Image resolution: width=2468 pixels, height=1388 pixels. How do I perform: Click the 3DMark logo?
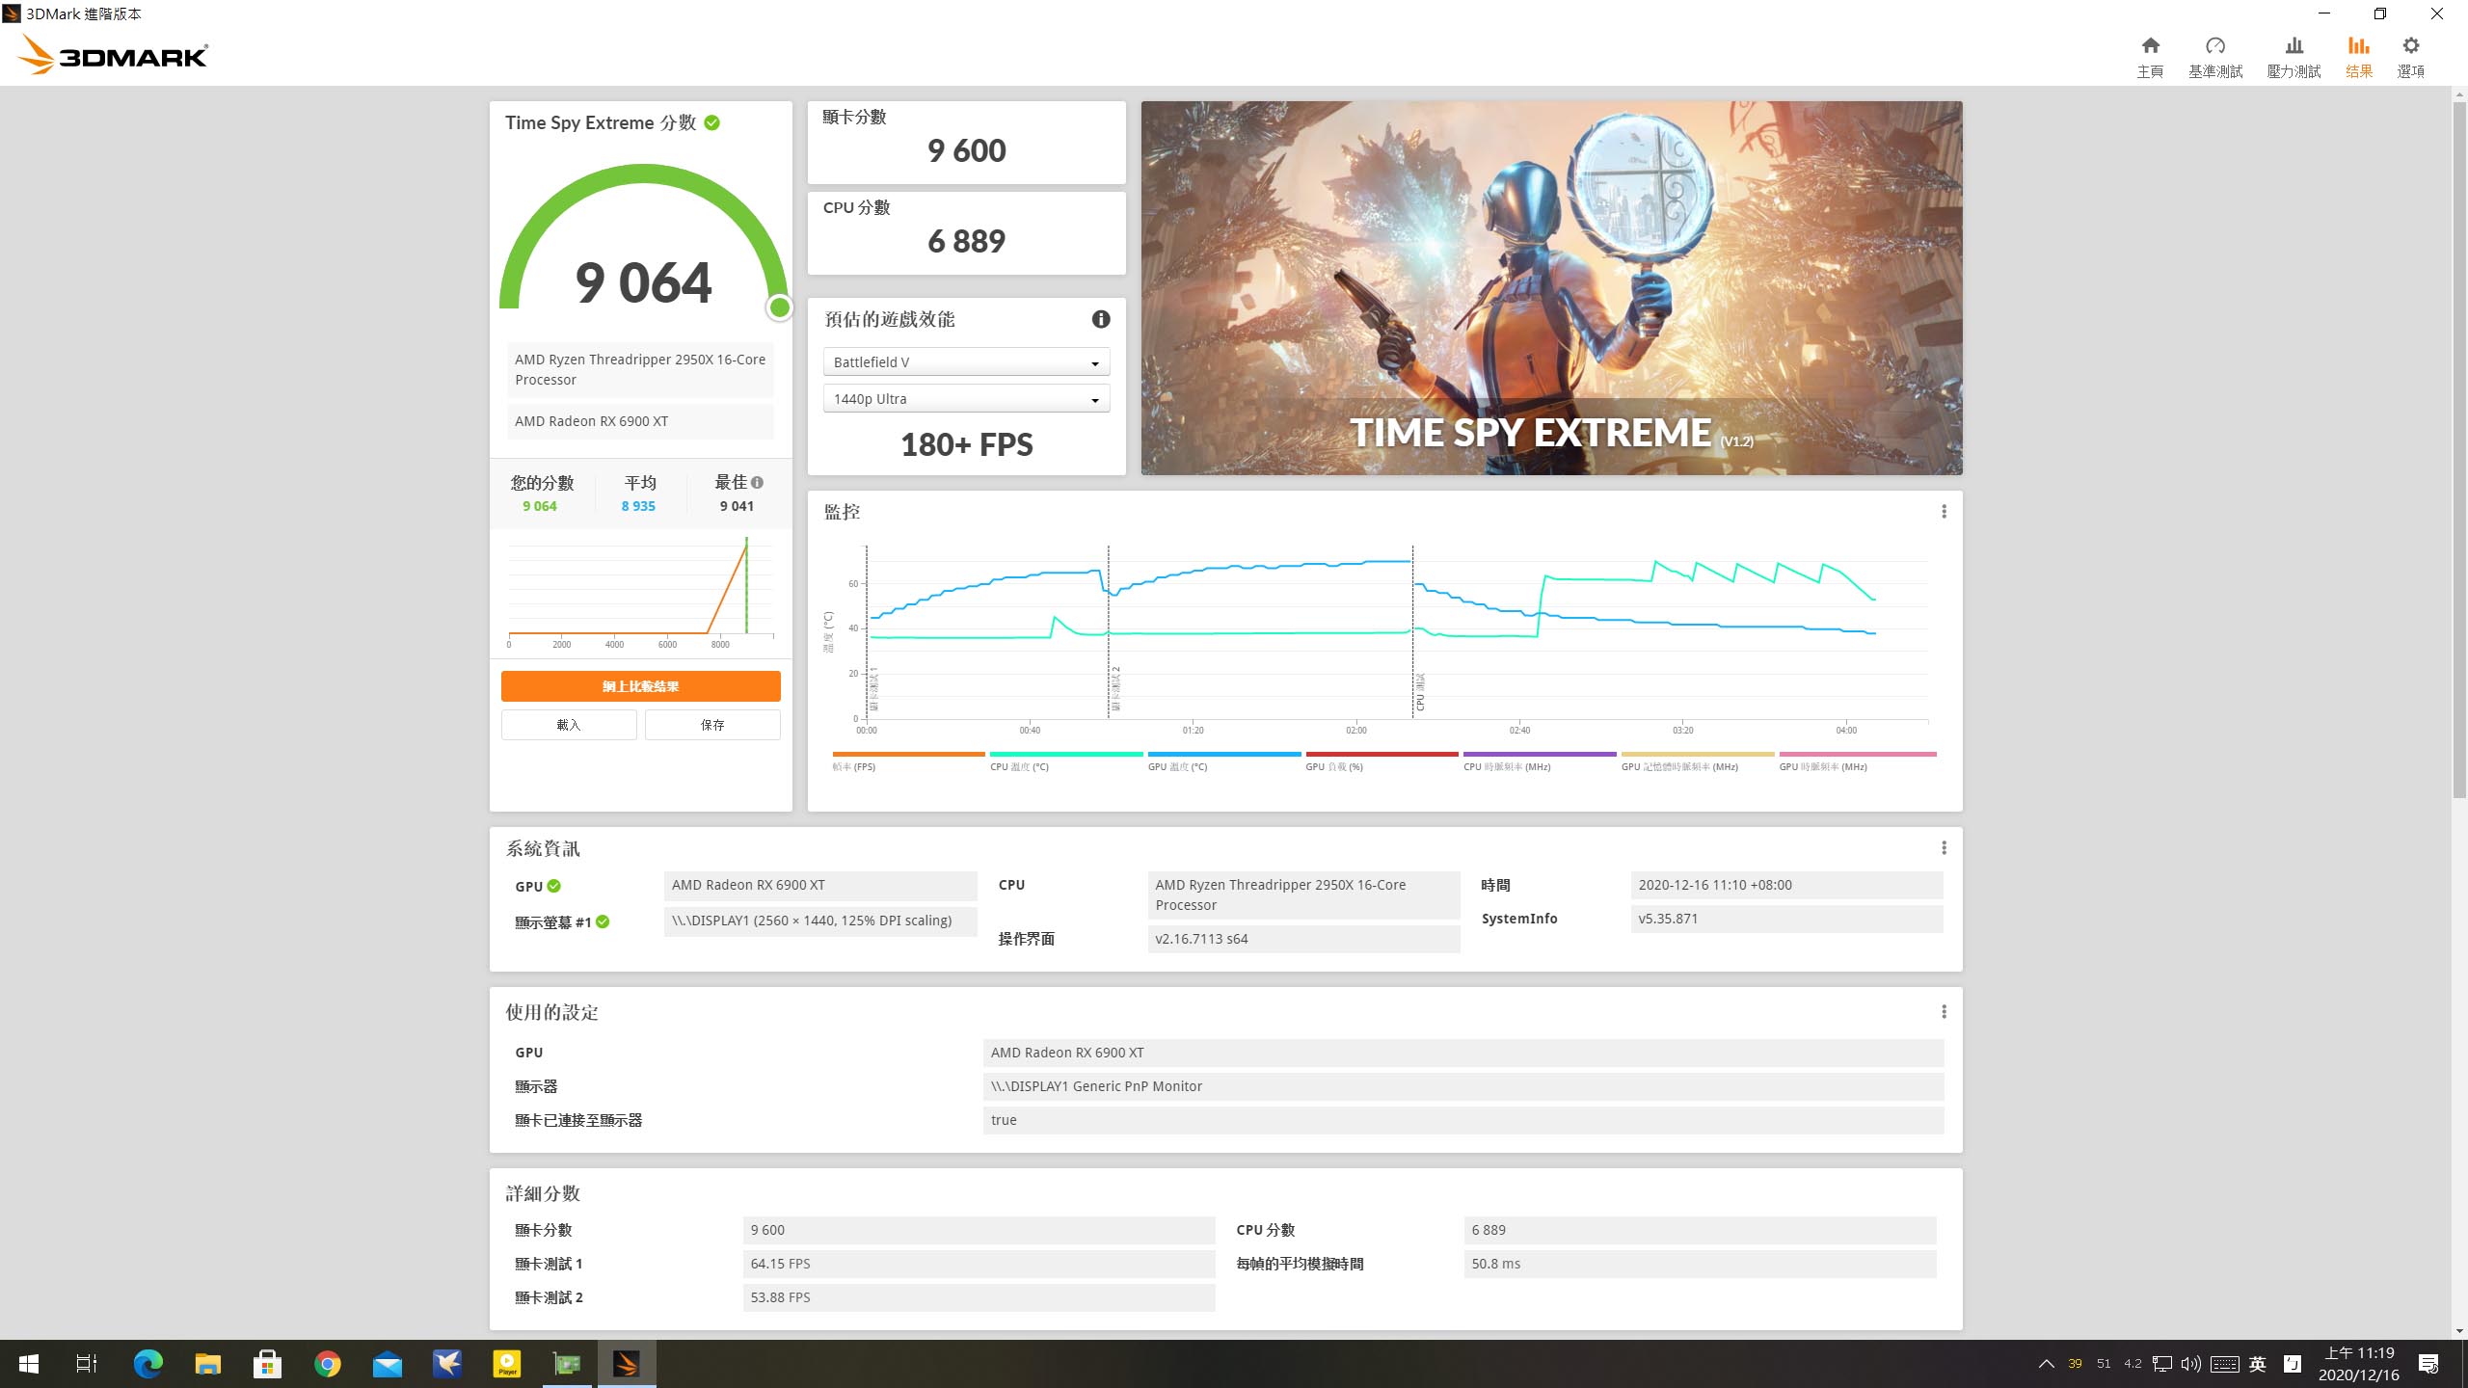[x=113, y=55]
